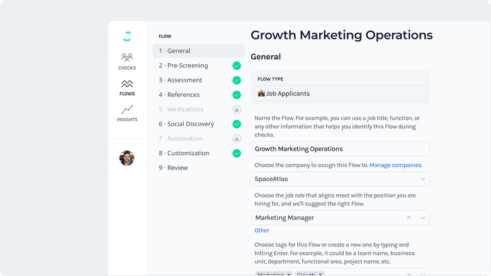Clear the Marketing Manager job role
This screenshot has width=491, height=276.
tap(409, 218)
